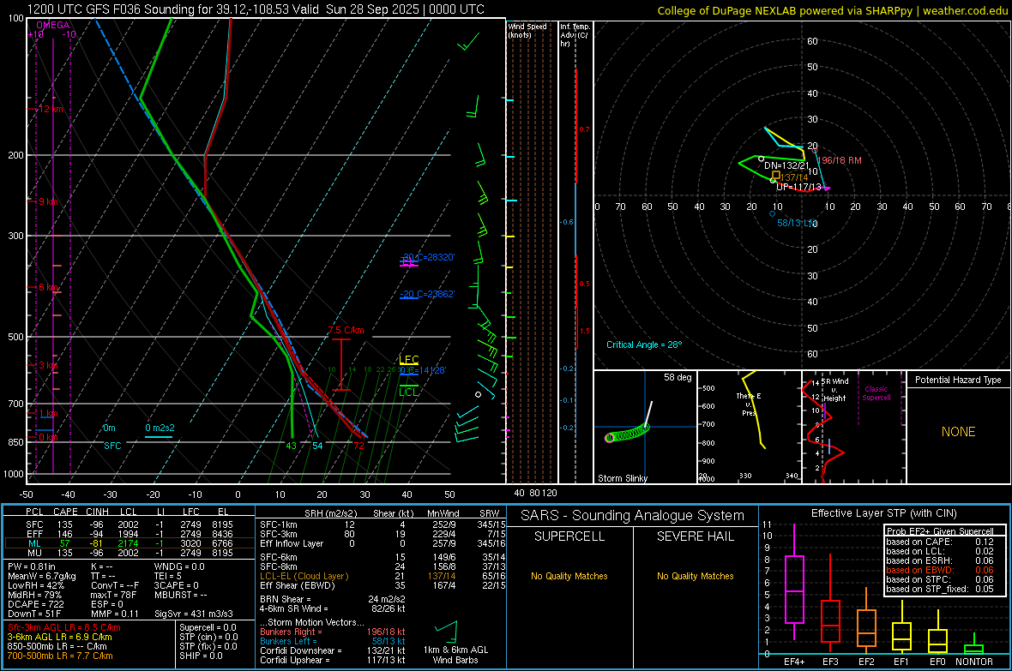Click the yellow LFC label
The height and width of the screenshot is (671, 1012).
[x=408, y=359]
